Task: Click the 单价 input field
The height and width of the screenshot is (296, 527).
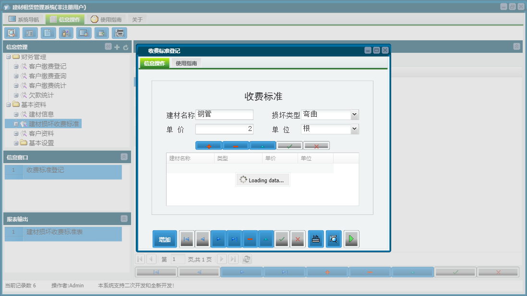Action: pyautogui.click(x=224, y=129)
